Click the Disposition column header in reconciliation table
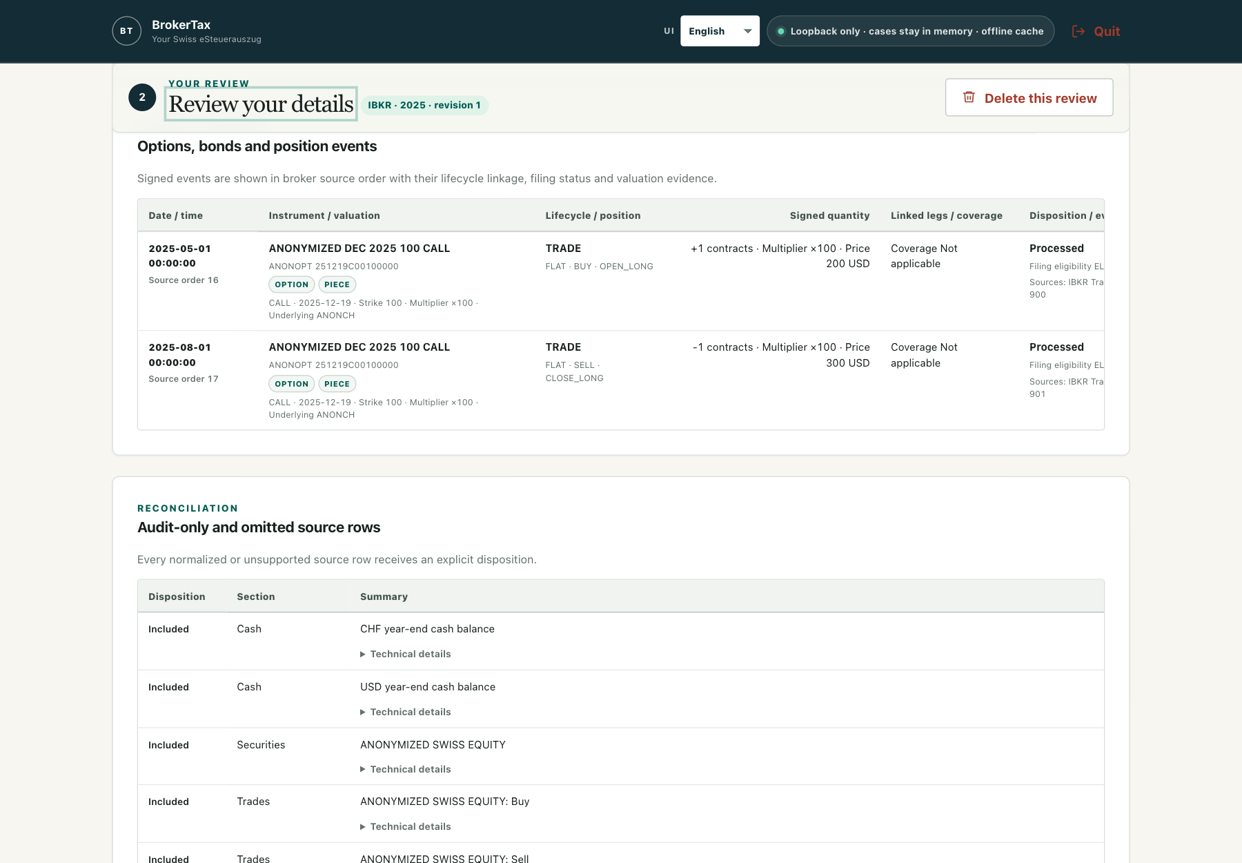 (x=177, y=597)
